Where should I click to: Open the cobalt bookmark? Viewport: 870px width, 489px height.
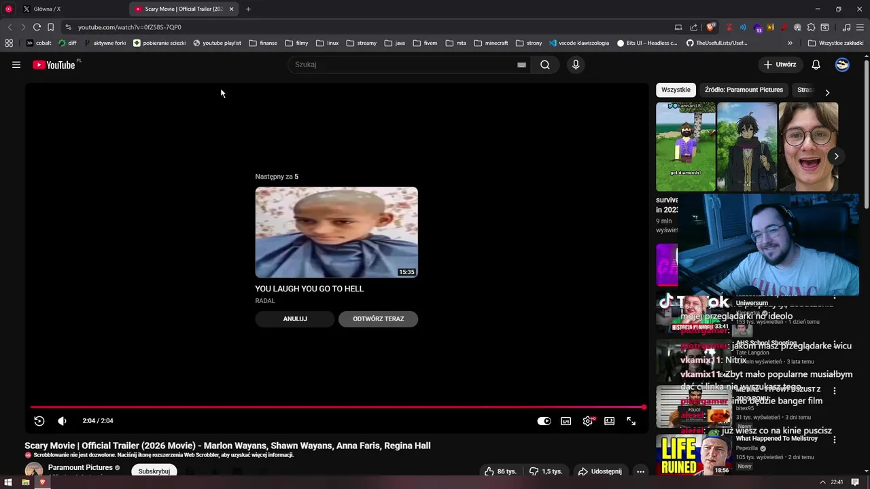(x=39, y=43)
